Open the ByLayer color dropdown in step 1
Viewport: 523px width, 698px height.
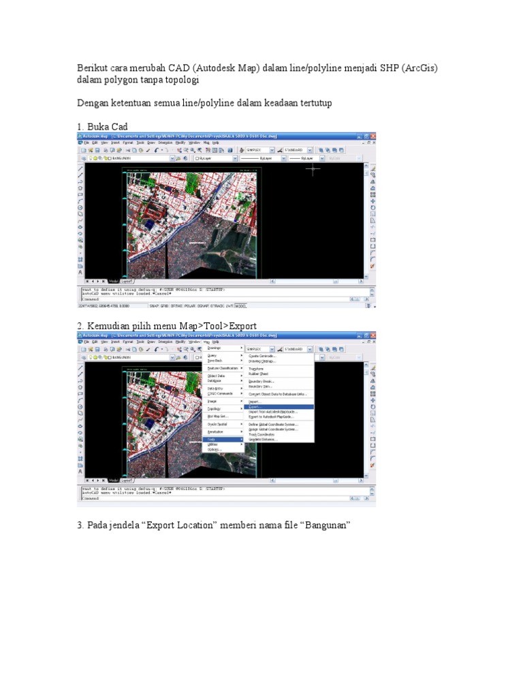[235, 158]
